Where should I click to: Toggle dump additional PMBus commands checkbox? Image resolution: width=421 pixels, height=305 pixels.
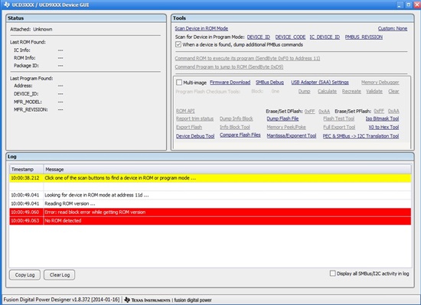[178, 44]
